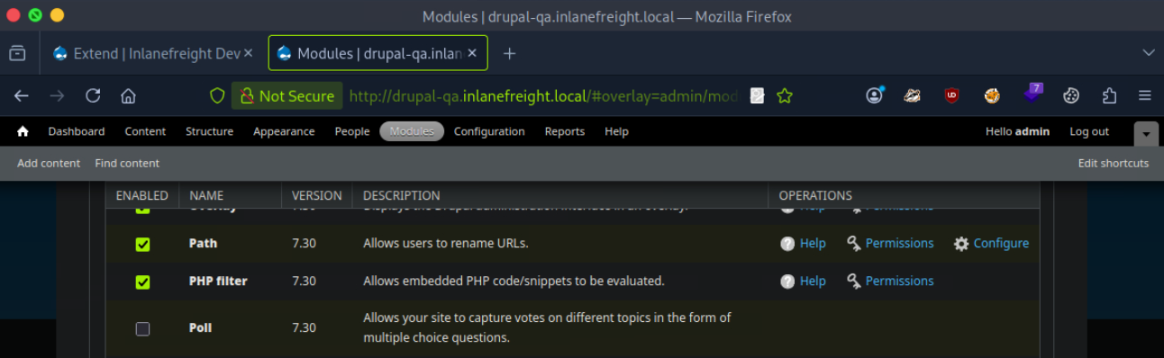This screenshot has width=1164, height=358.
Task: Open the Firefox View icon beside the tabs
Action: click(17, 53)
